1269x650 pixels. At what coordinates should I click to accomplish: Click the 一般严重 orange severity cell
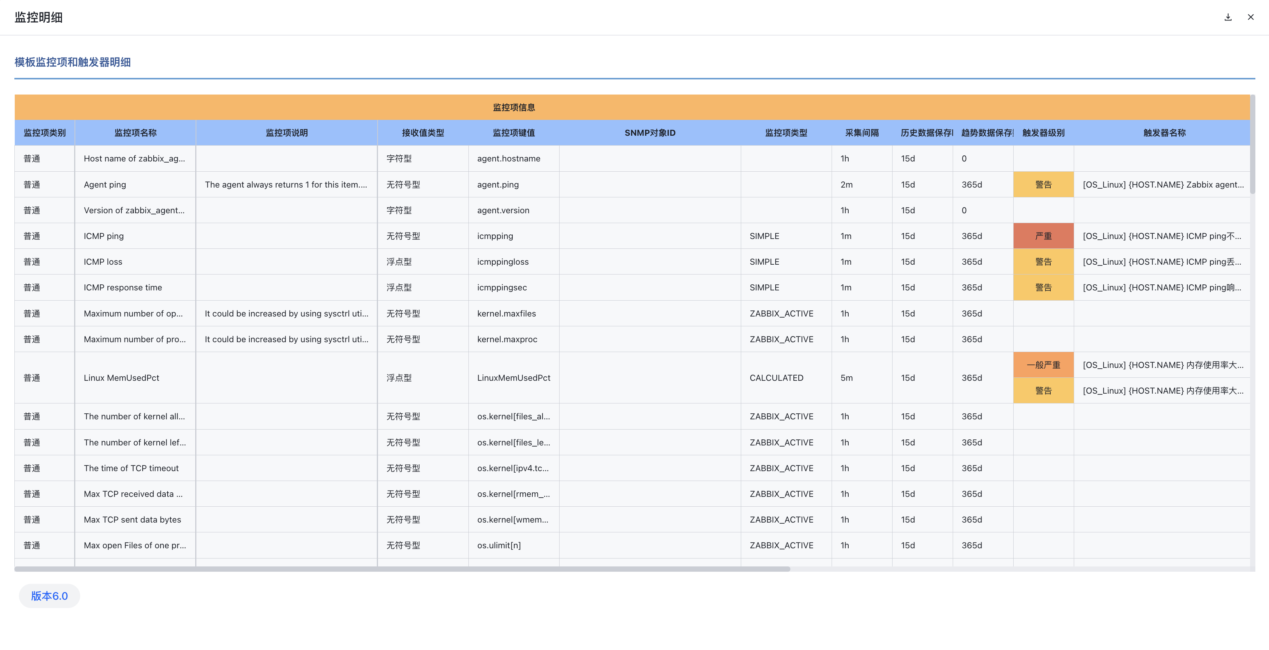point(1043,365)
